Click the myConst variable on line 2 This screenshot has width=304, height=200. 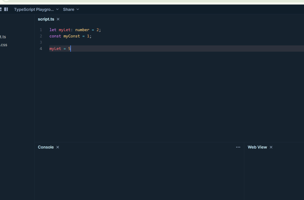pos(72,36)
